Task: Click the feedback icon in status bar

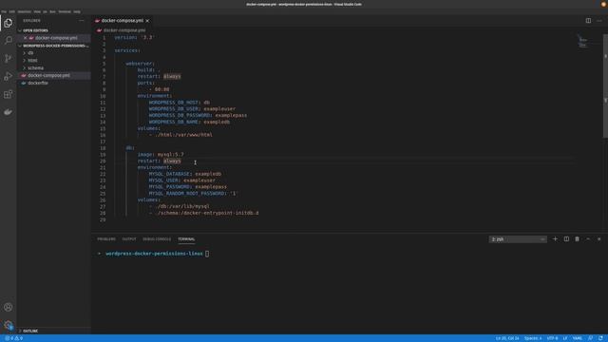Action: (590, 338)
